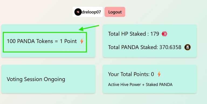This screenshot has height=104, width=207.
Task: Click the Total HP Staked : 179 text
Action: (133, 34)
